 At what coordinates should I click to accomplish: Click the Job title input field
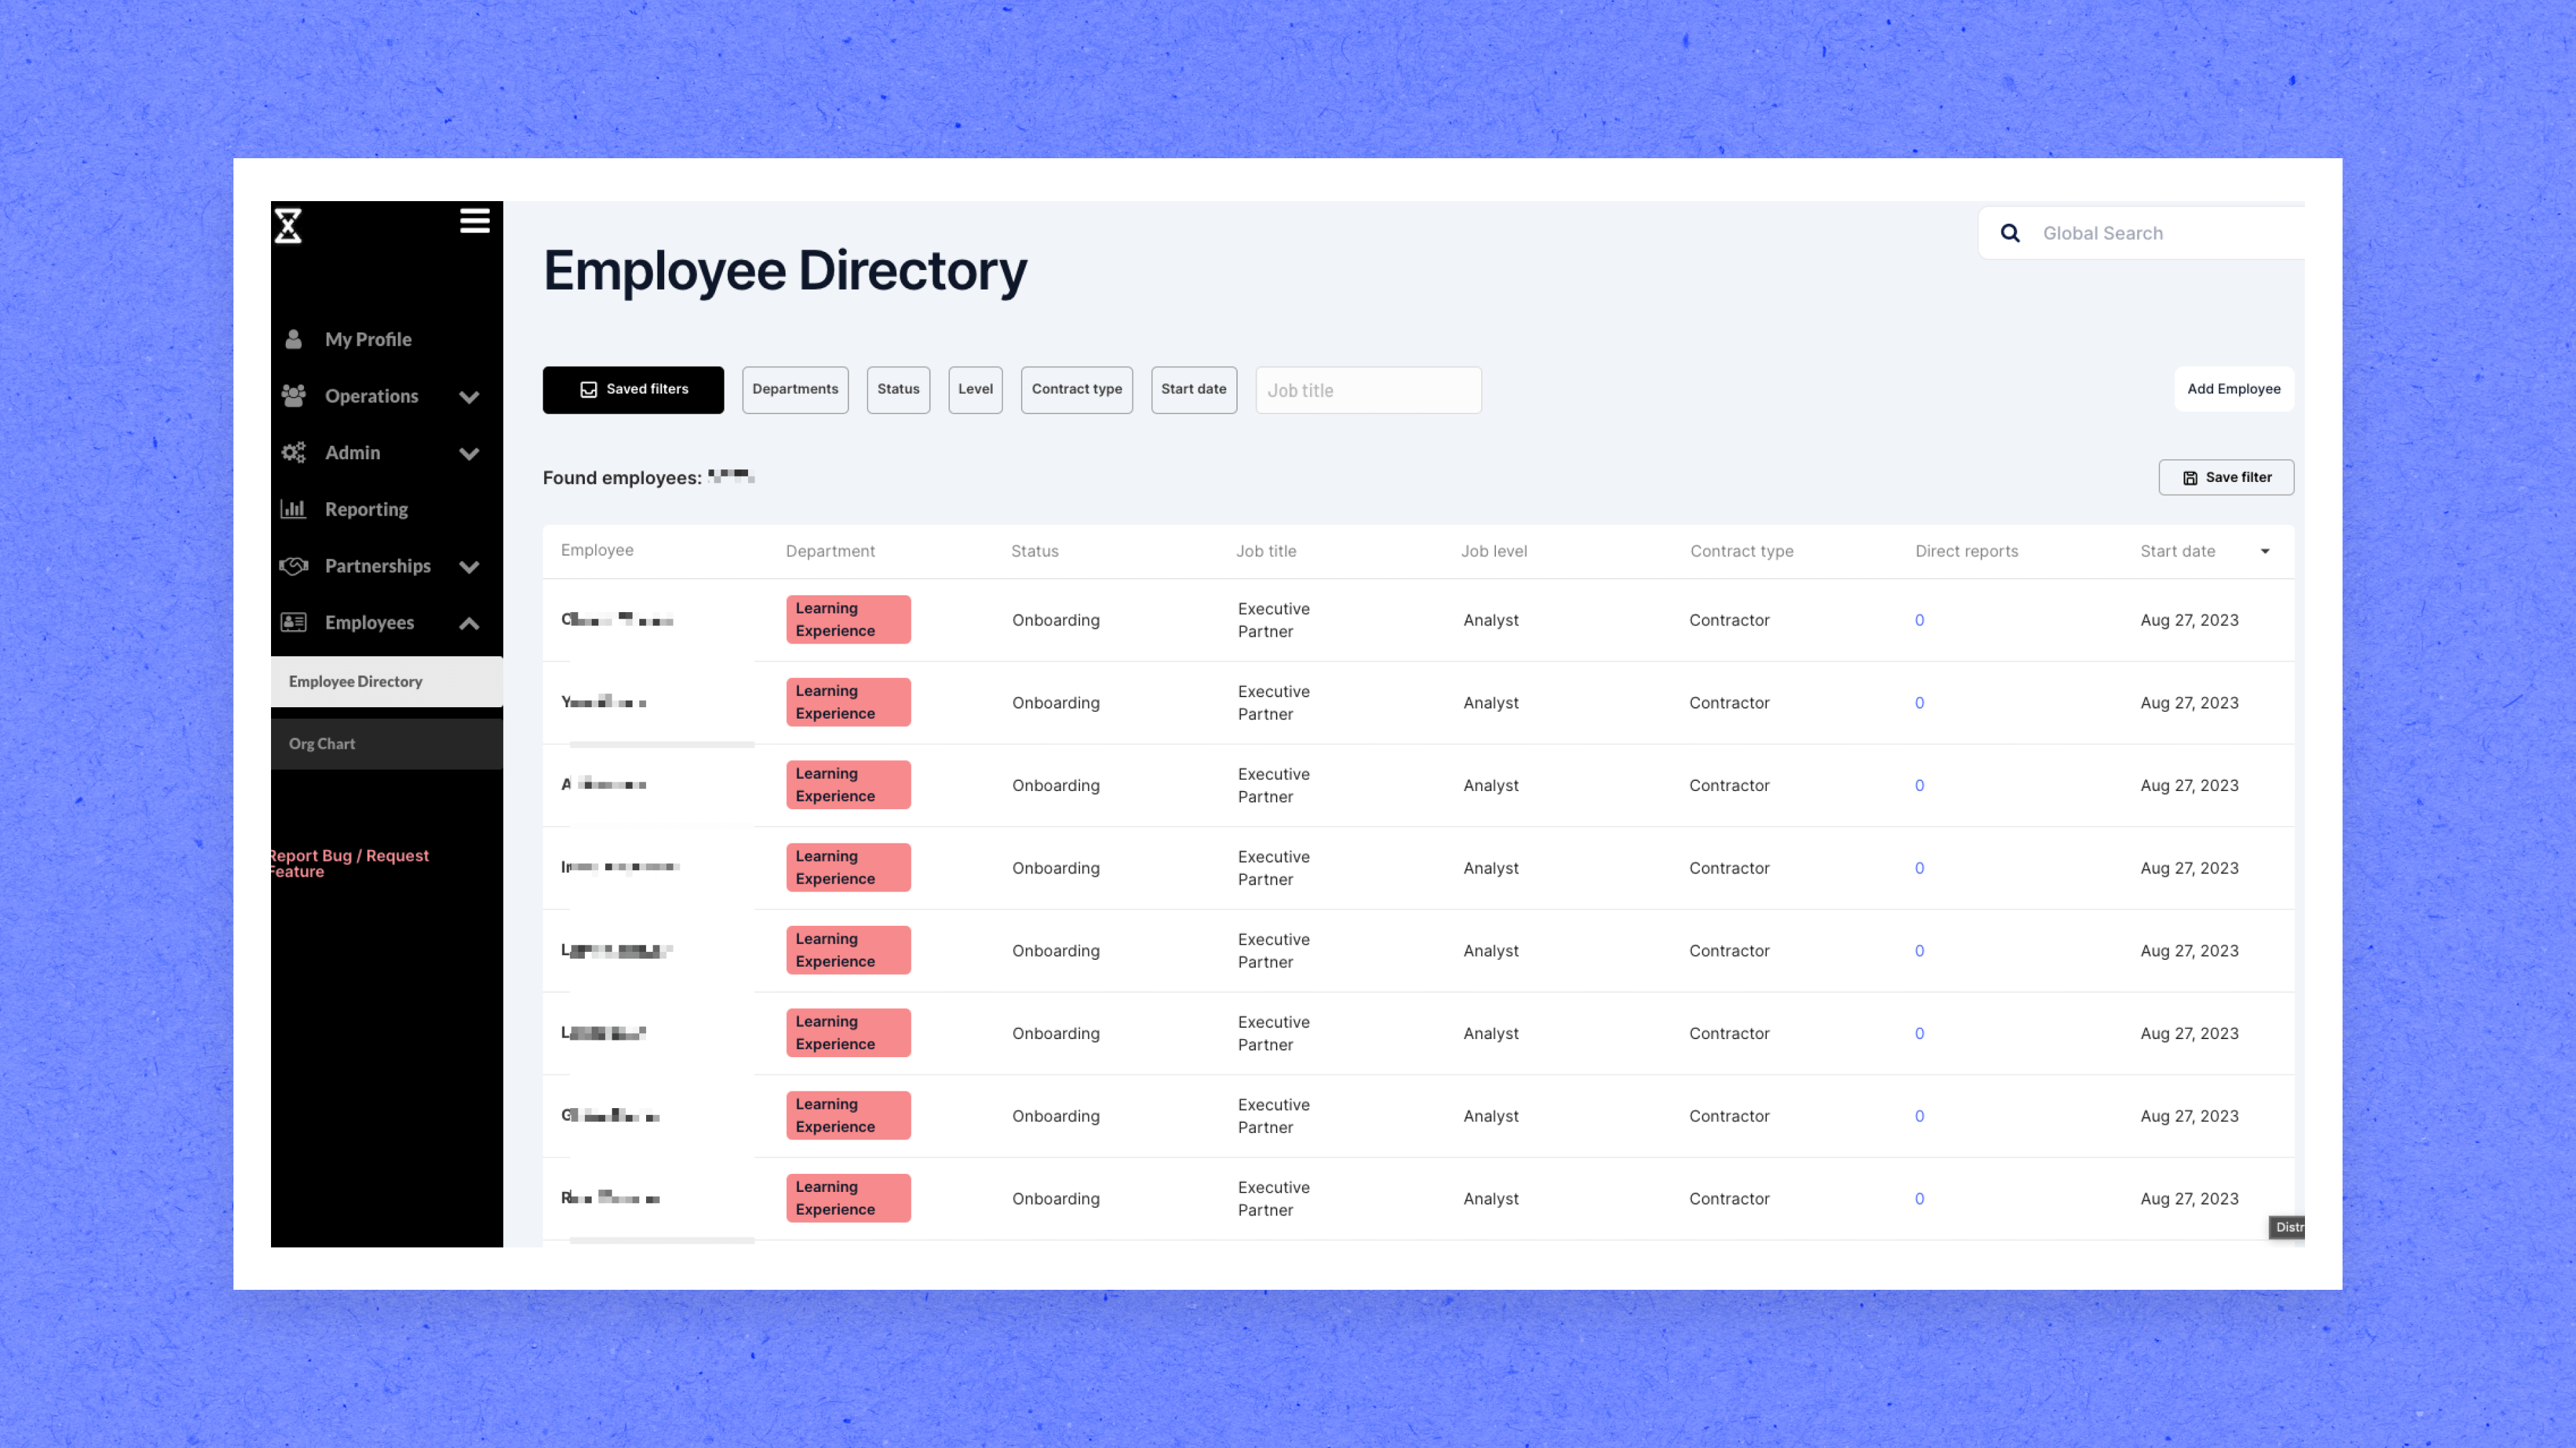[x=1368, y=391]
